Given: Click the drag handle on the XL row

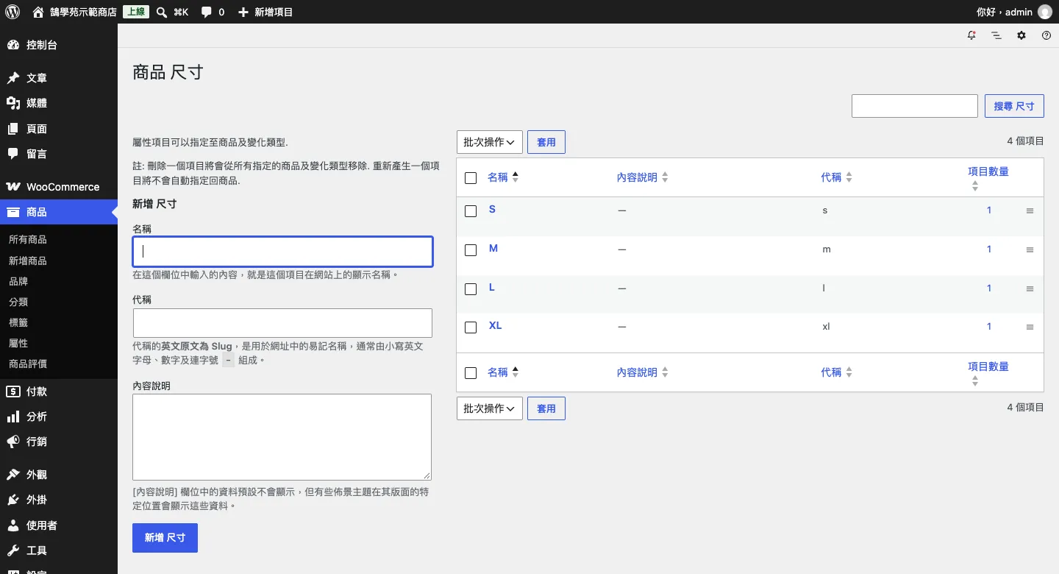Looking at the screenshot, I should (1030, 327).
